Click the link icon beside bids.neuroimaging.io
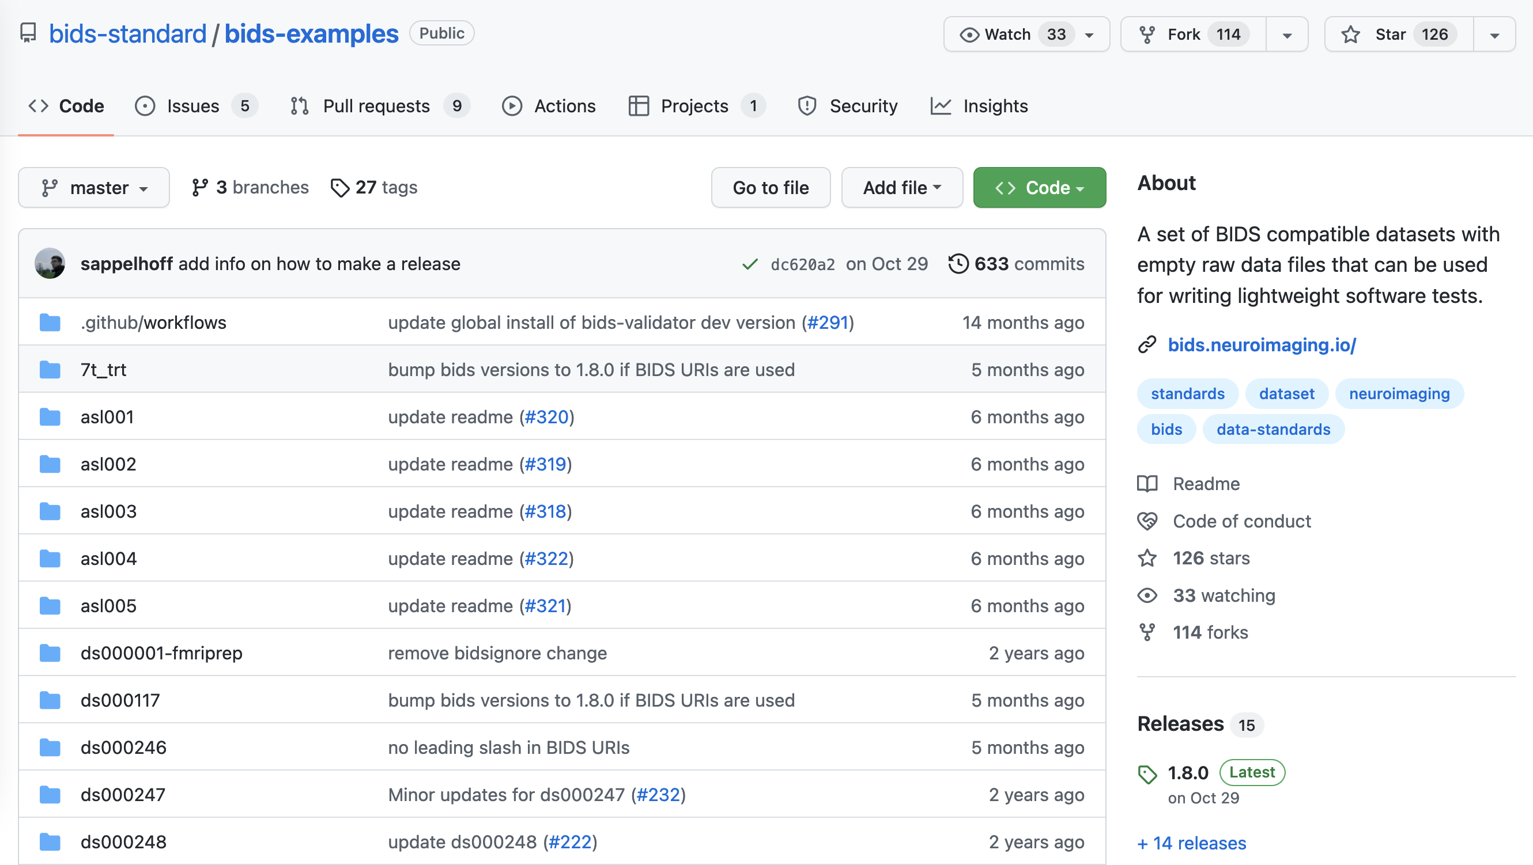1533x865 pixels. pyautogui.click(x=1147, y=345)
